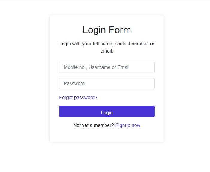Create an account via Signup now
Viewport: 210px width, 172px height.
128,125
